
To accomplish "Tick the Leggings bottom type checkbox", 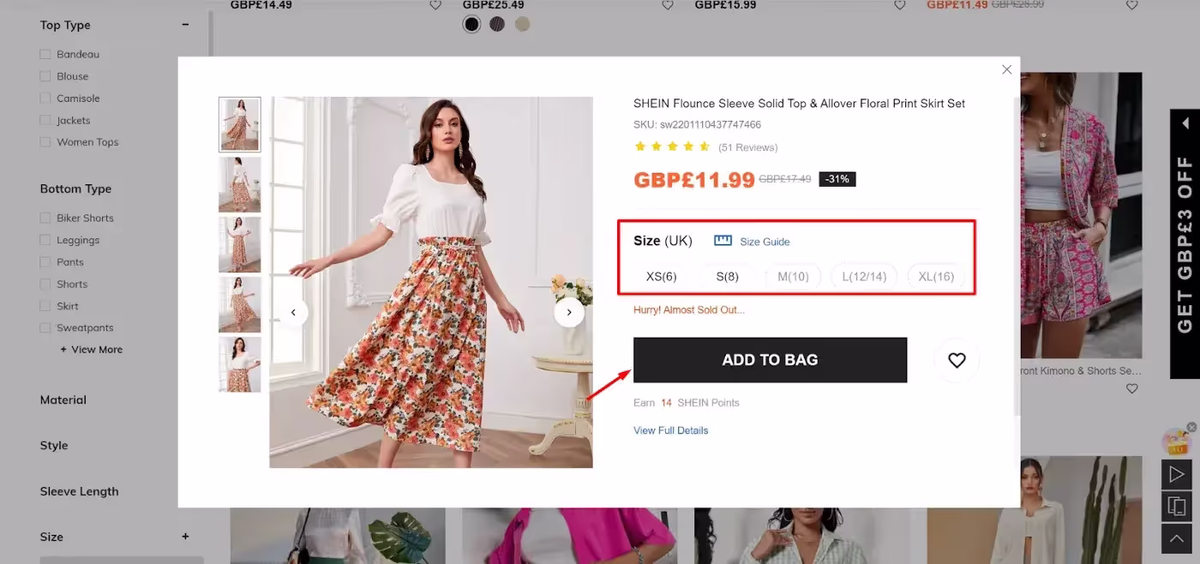I will point(45,240).
